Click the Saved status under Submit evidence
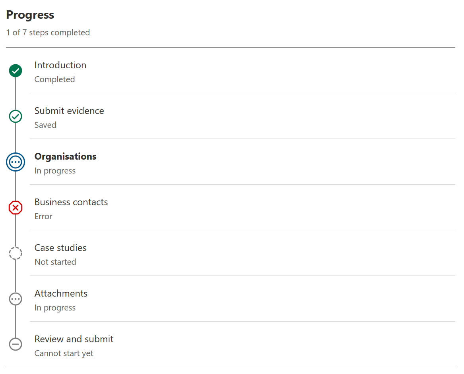Viewport: 464px width, 374px height. point(45,125)
